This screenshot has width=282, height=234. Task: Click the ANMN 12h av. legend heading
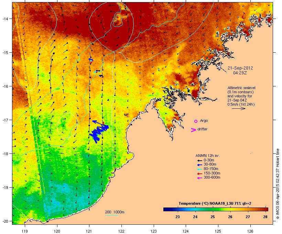click(207, 156)
